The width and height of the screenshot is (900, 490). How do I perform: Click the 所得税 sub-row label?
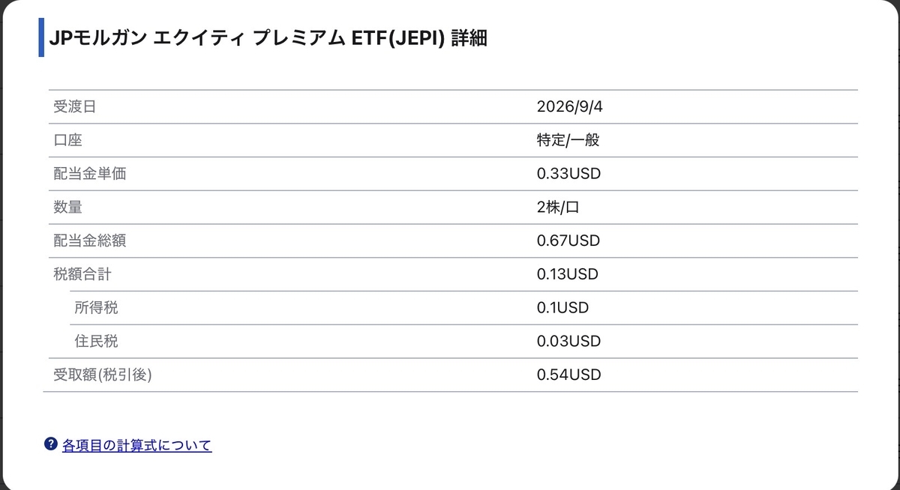tap(96, 307)
